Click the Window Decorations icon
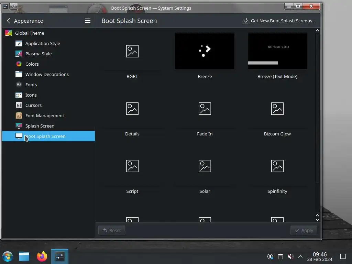352x264 pixels. pos(19,74)
